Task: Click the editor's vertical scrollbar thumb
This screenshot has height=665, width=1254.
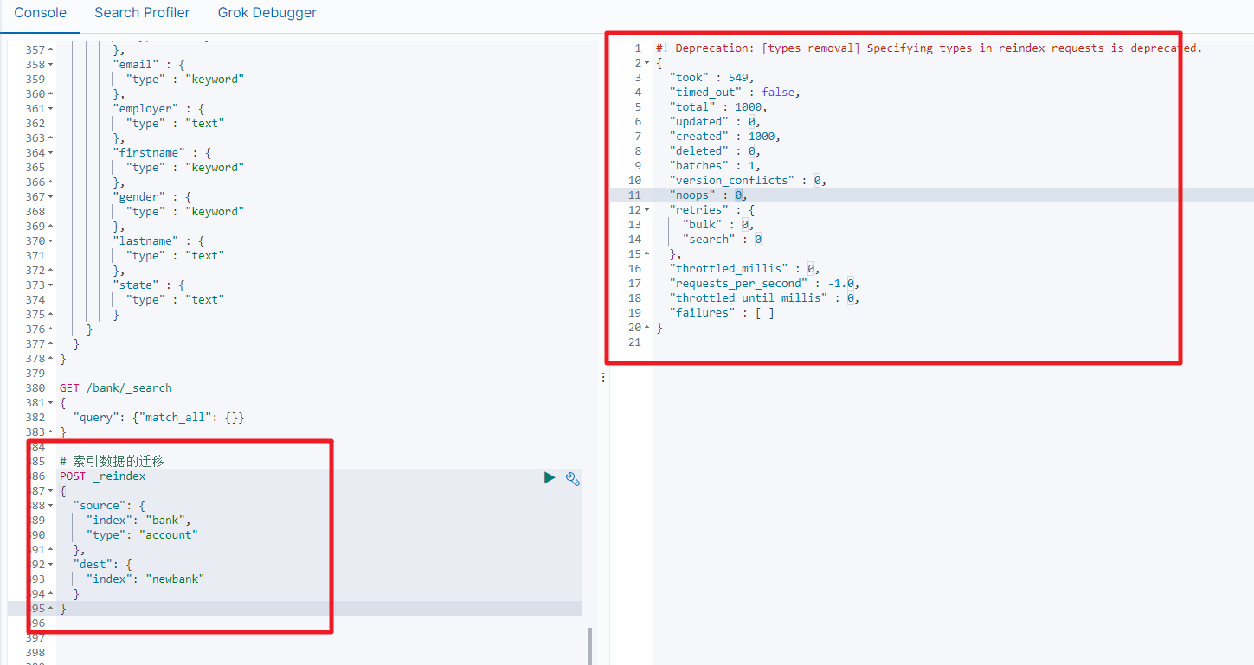Action: [590, 646]
